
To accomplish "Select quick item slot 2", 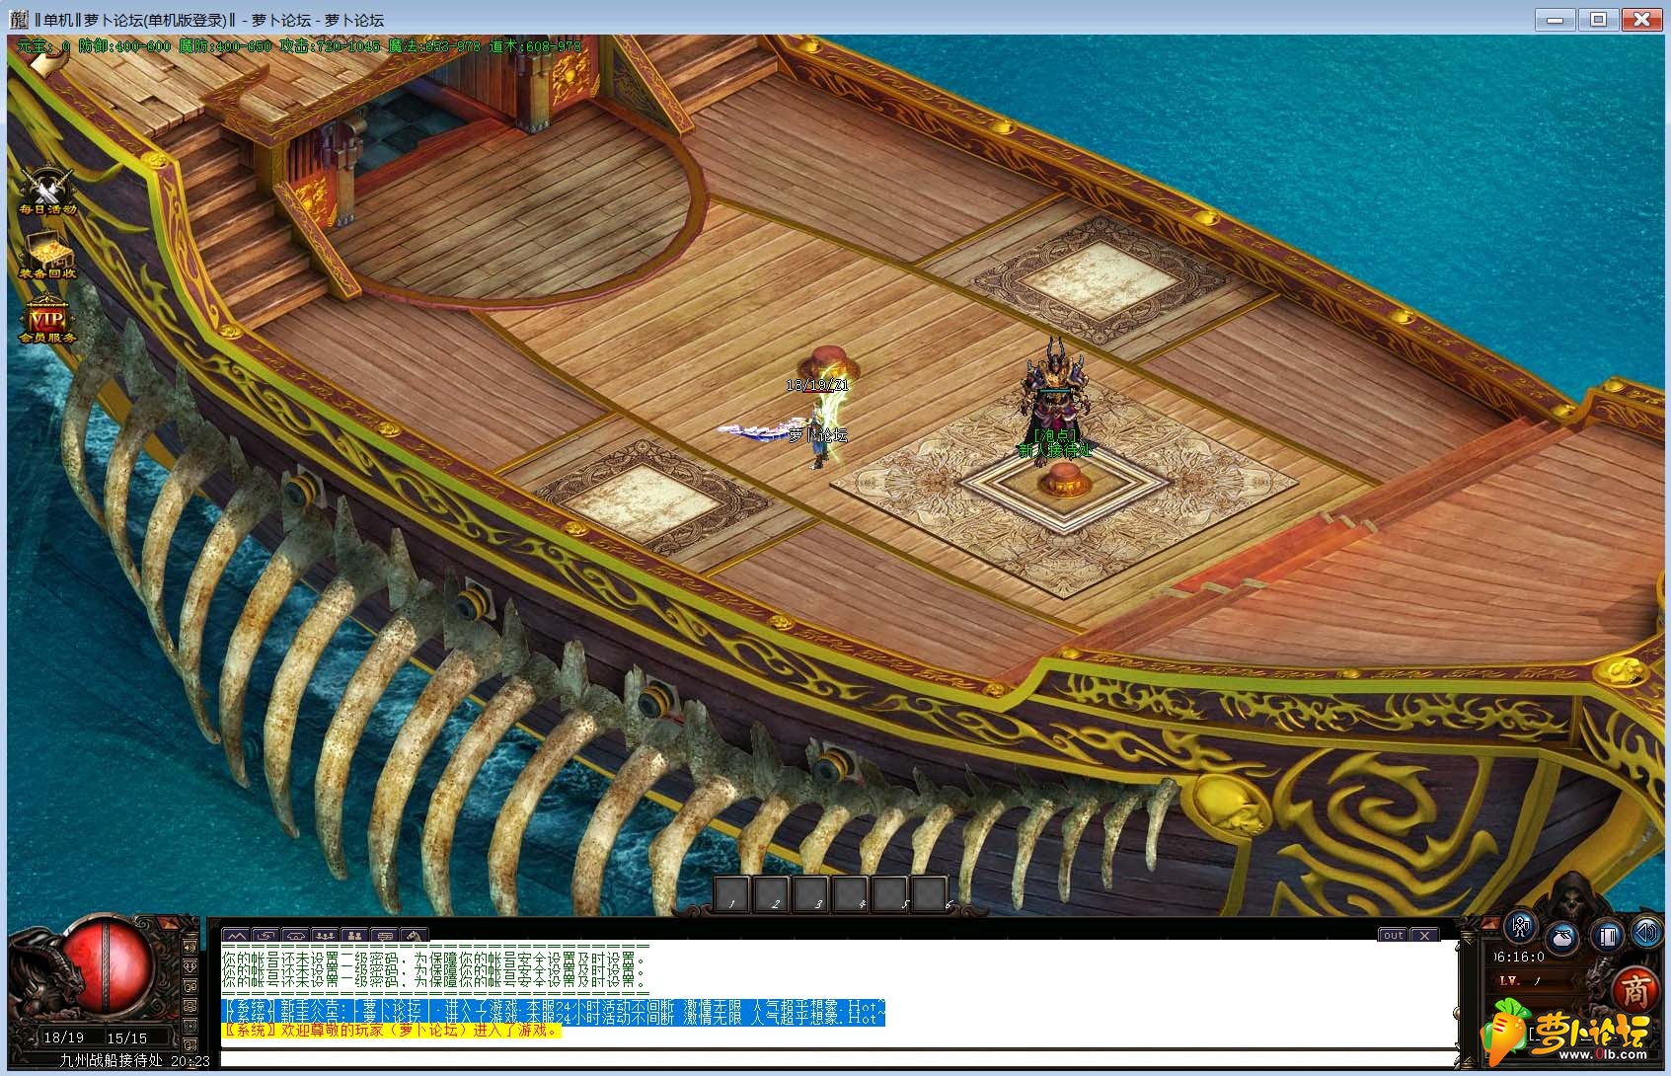I will (x=771, y=893).
